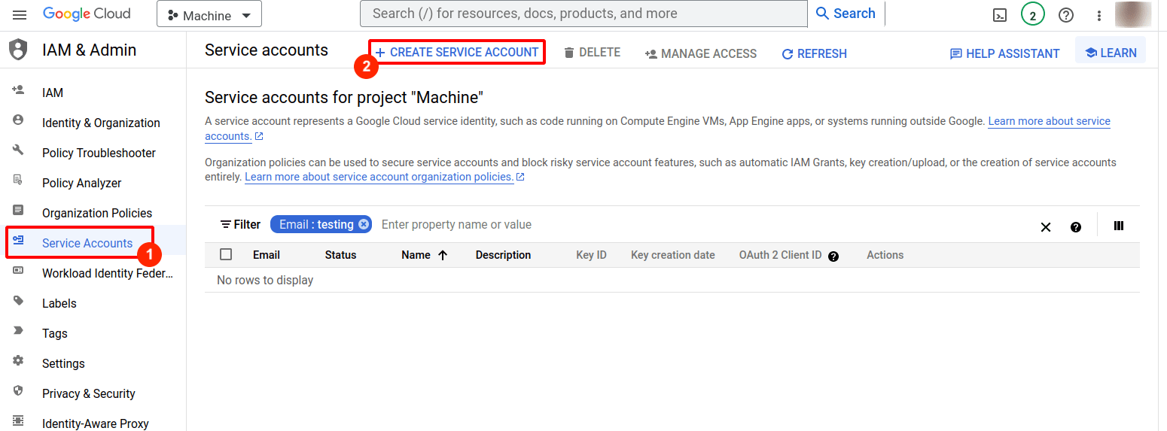Click the Google Cloud logo
This screenshot has height=431, width=1167.
click(87, 14)
